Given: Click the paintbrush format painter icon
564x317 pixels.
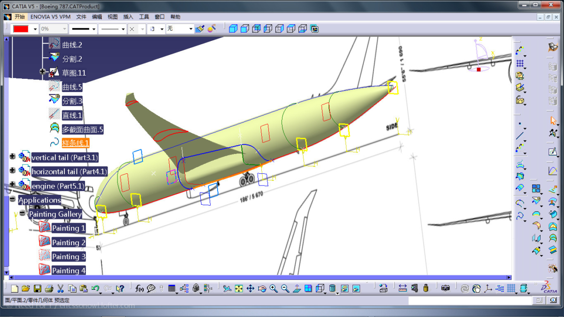Looking at the screenshot, I should pyautogui.click(x=200, y=29).
